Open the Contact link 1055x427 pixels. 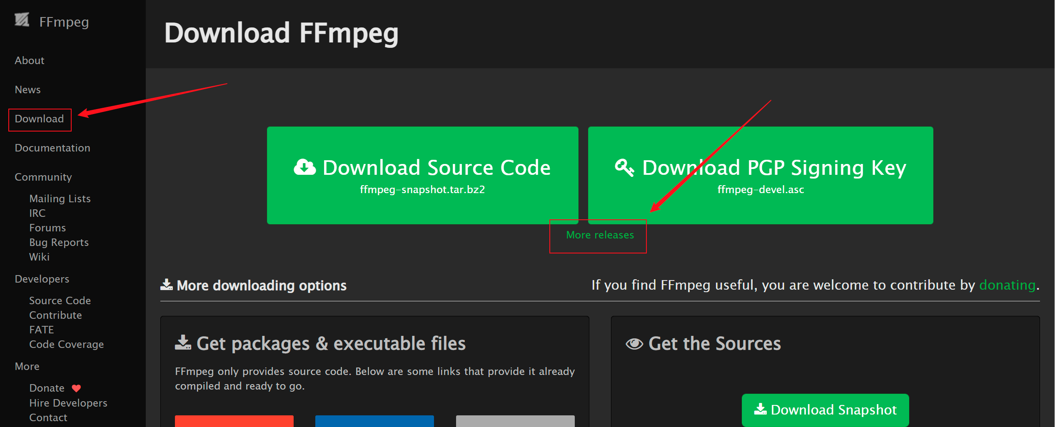point(48,417)
